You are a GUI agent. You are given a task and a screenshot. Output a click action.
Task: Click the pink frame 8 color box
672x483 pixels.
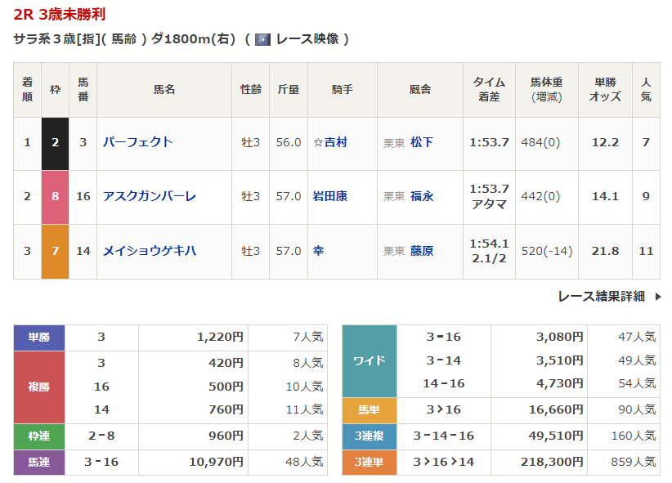[55, 196]
